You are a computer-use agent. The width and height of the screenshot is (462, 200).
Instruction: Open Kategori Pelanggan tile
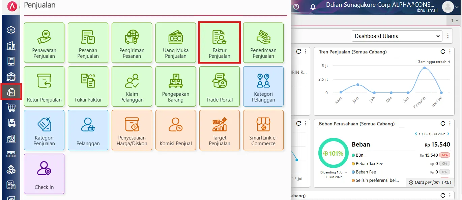tap(263, 86)
